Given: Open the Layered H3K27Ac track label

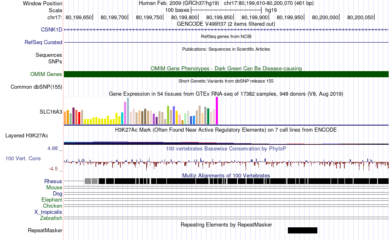Looking at the screenshot, I should tap(27, 135).
